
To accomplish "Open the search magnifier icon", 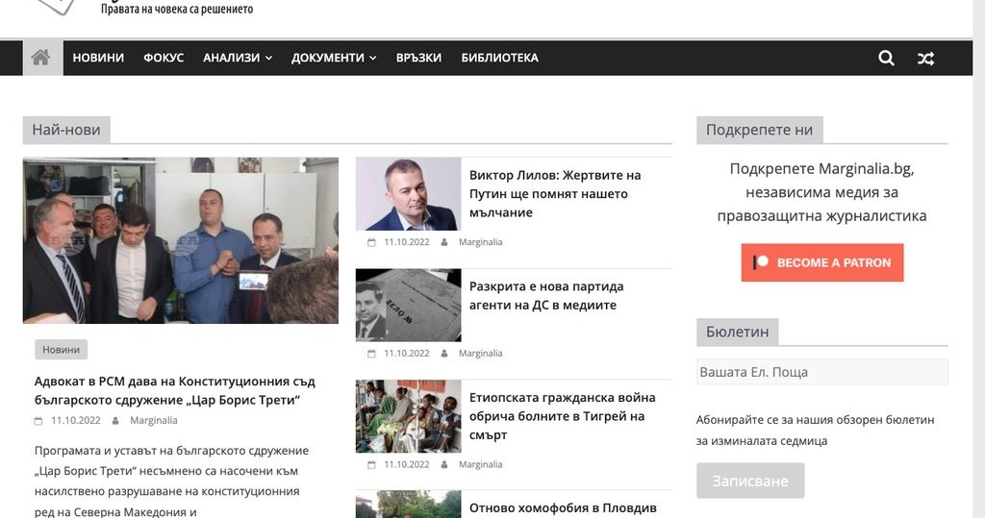I will [x=886, y=59].
